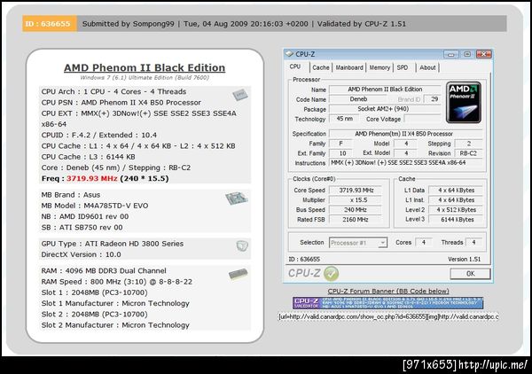Click the RAM Speed 800 MHz line
532x374 pixels.
117,282
